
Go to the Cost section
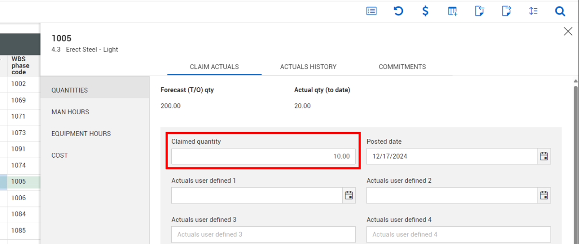60,155
